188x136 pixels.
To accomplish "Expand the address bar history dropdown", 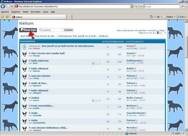I will click(131, 6).
